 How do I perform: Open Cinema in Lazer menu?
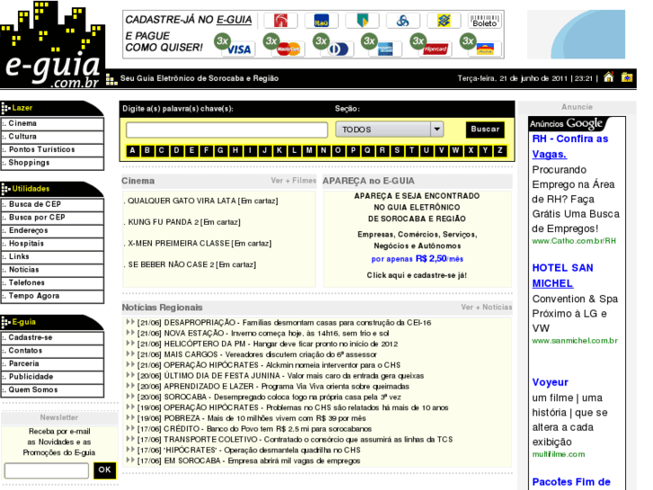(x=52, y=123)
